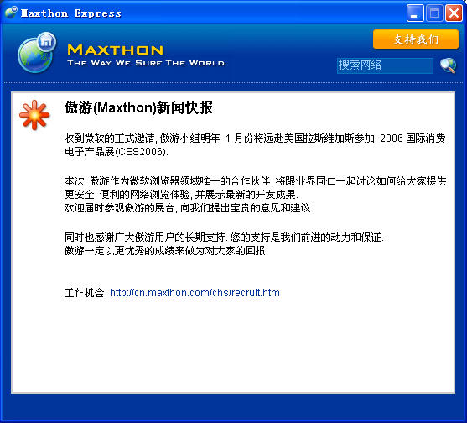Click the Maxthon globe logo in header
The width and height of the screenshot is (467, 423).
(37, 53)
